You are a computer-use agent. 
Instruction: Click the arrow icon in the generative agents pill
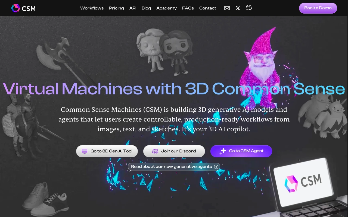tap(216, 167)
